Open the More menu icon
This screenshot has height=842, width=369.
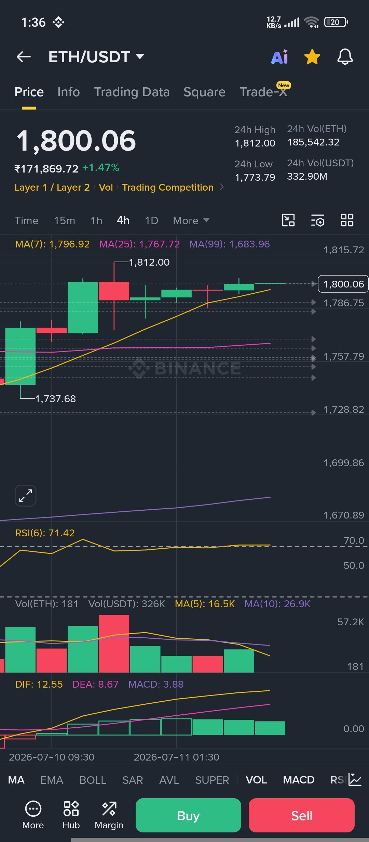(33, 815)
